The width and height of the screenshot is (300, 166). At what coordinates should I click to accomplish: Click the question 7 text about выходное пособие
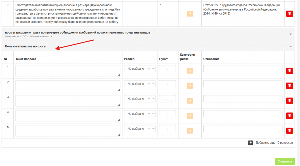click(x=68, y=13)
